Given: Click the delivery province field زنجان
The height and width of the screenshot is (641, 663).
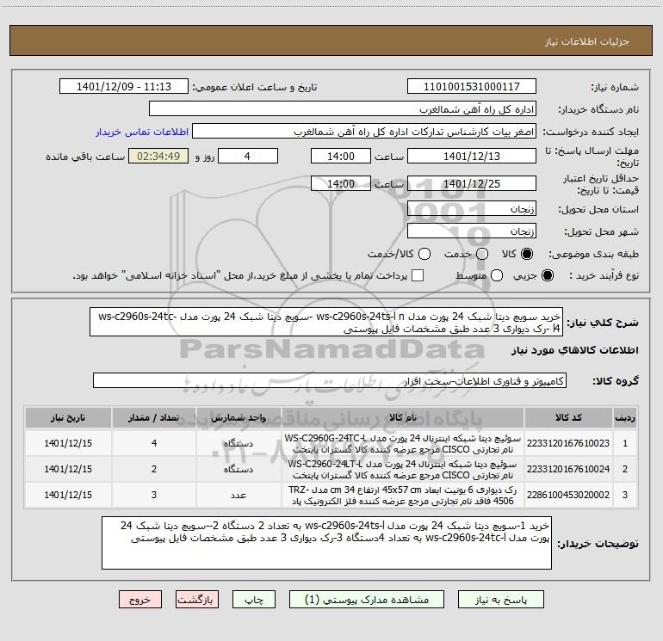Looking at the screenshot, I should point(472,209).
